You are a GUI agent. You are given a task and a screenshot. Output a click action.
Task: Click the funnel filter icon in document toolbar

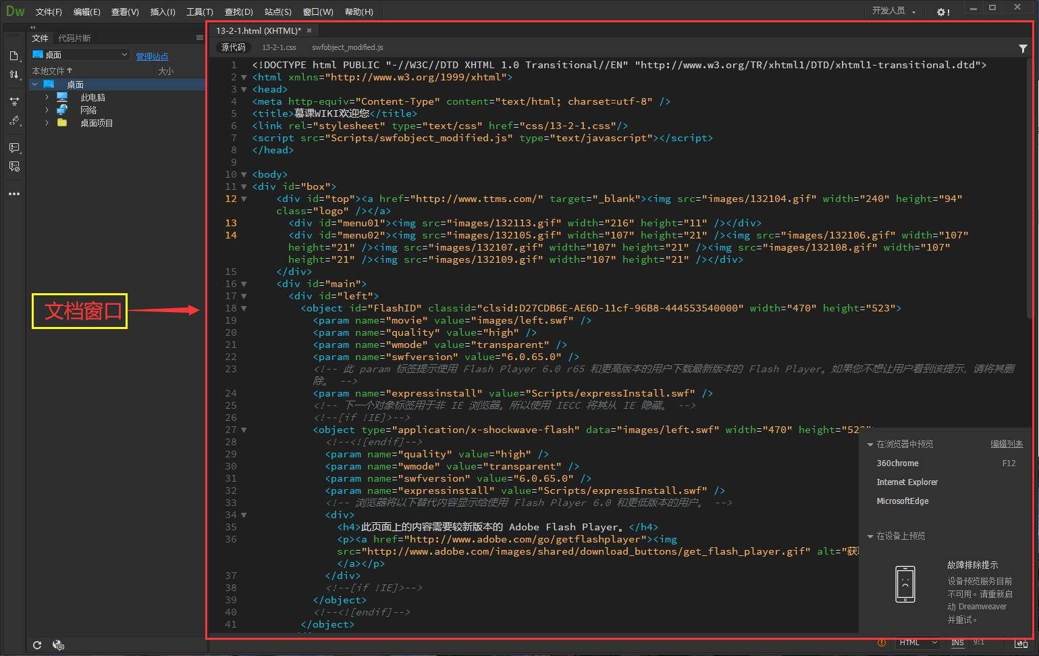click(x=1023, y=48)
